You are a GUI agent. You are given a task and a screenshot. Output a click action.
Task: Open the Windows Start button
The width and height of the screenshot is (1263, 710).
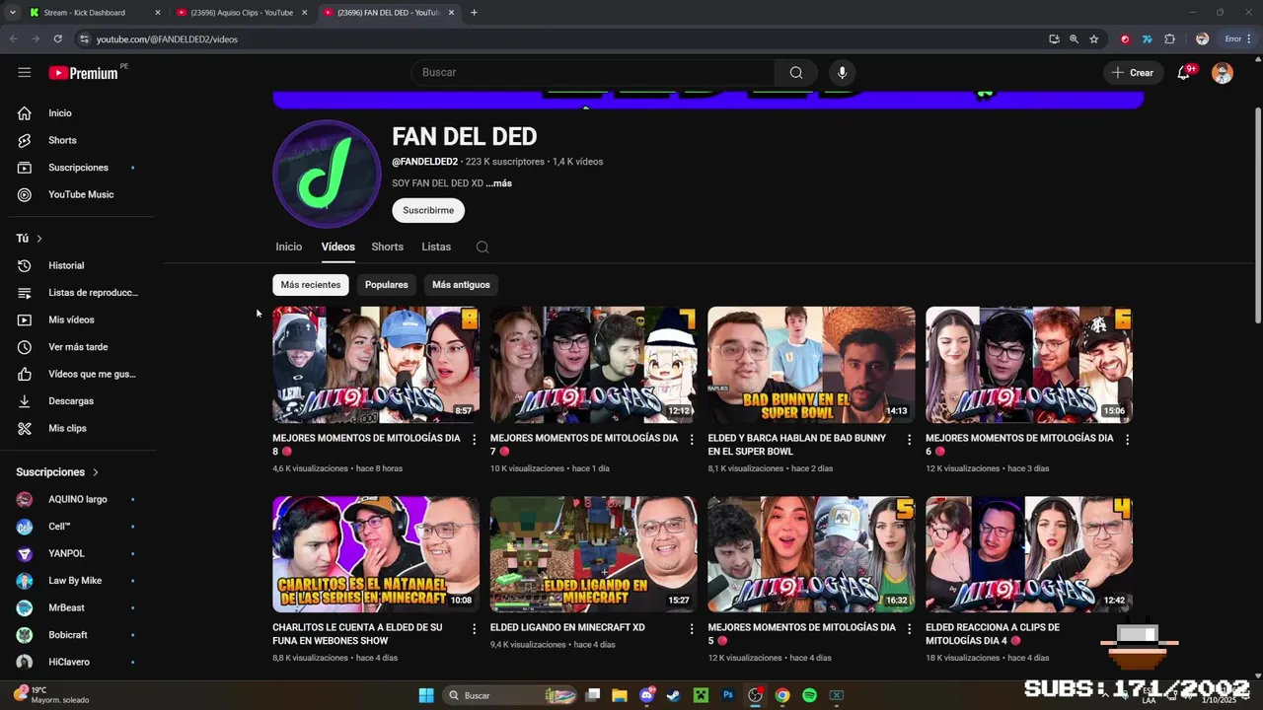click(426, 695)
